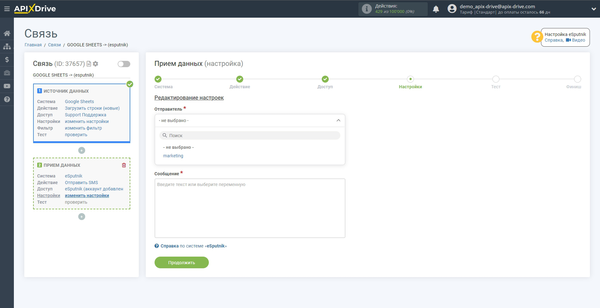
Task: Click the yellow question mark help icon
Action: (537, 37)
